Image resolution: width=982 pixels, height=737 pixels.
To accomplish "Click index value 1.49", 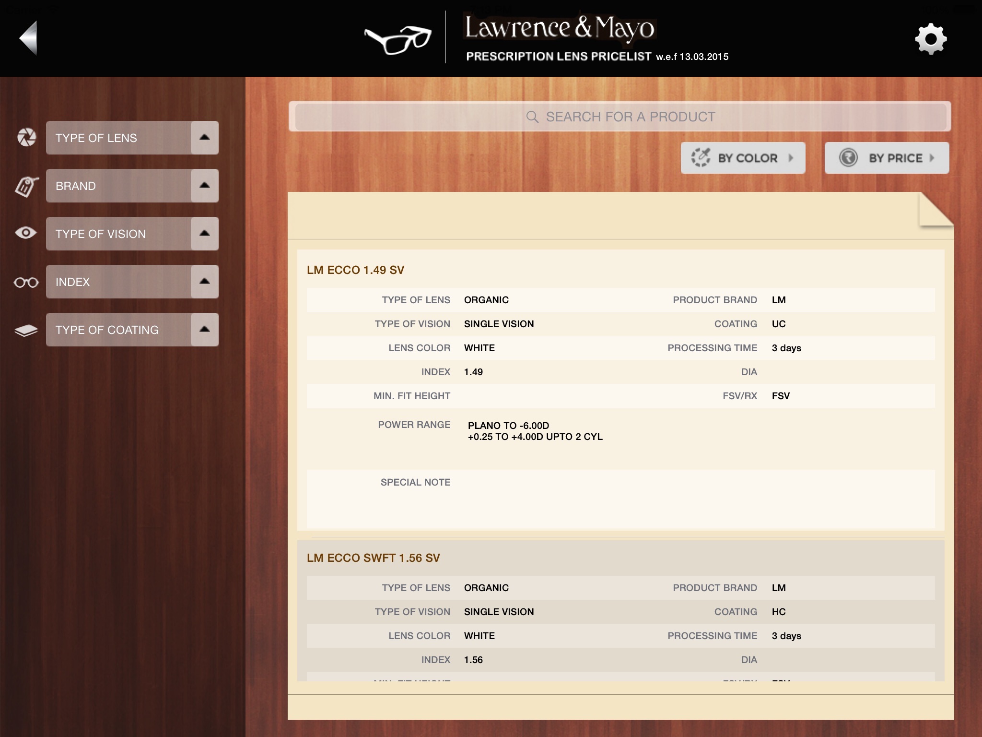I will coord(473,372).
